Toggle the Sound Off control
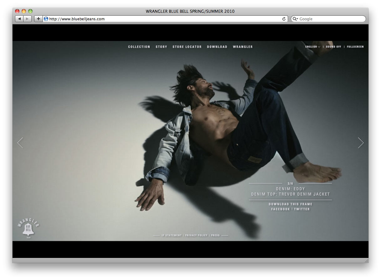Screen dimensions: 381x280 pos(333,47)
